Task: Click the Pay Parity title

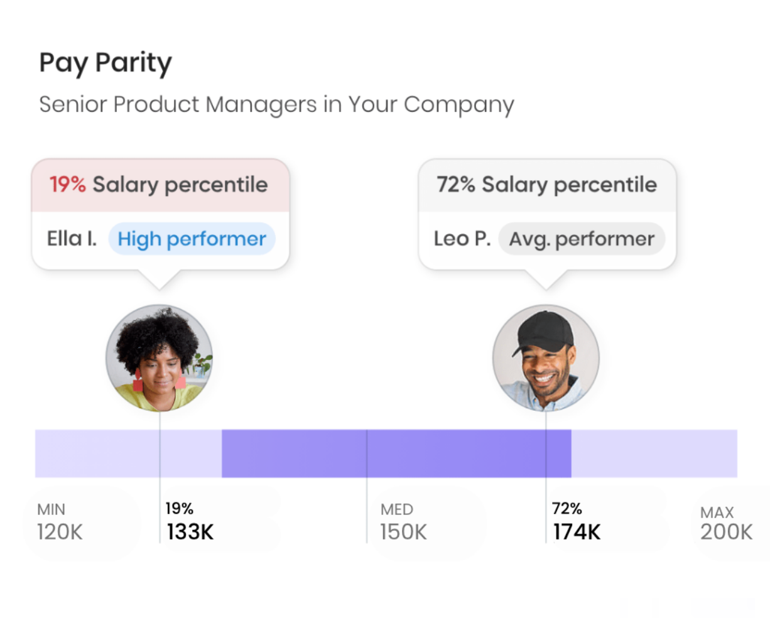Action: (106, 63)
